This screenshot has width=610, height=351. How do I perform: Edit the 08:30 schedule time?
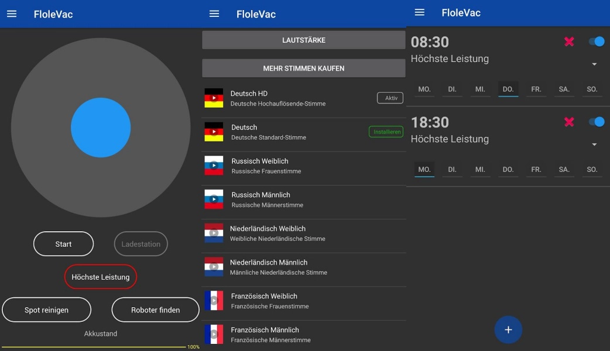(x=430, y=42)
